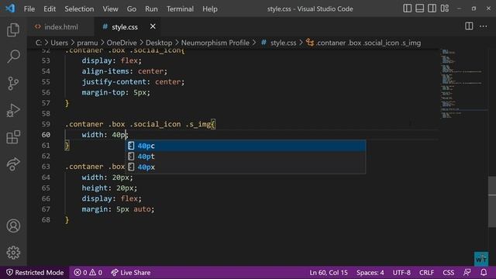Open the Accounts icon

[x=13, y=226]
